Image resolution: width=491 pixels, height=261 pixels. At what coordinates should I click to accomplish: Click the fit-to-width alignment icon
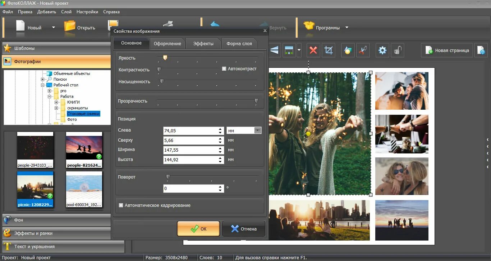[289, 51]
